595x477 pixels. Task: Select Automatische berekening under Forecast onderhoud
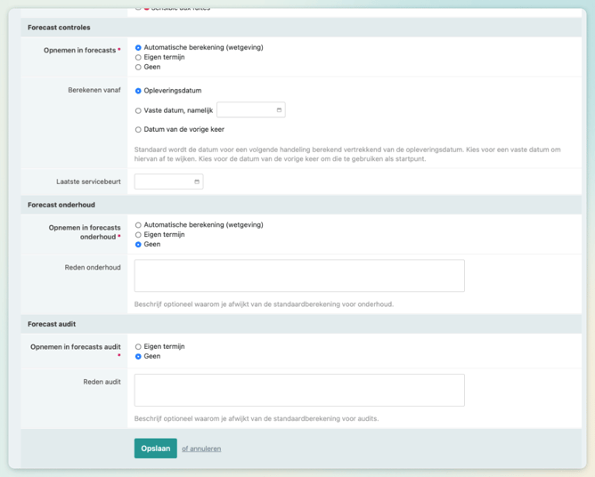(x=138, y=225)
